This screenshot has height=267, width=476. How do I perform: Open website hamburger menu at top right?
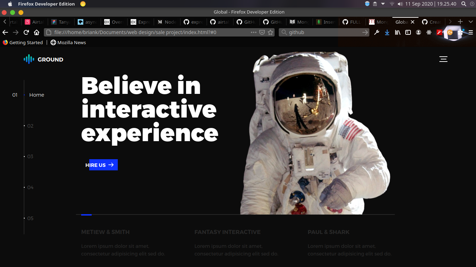pos(443,59)
